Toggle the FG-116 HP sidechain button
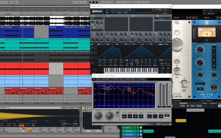The height and width of the screenshot is (138, 221). click(200, 89)
